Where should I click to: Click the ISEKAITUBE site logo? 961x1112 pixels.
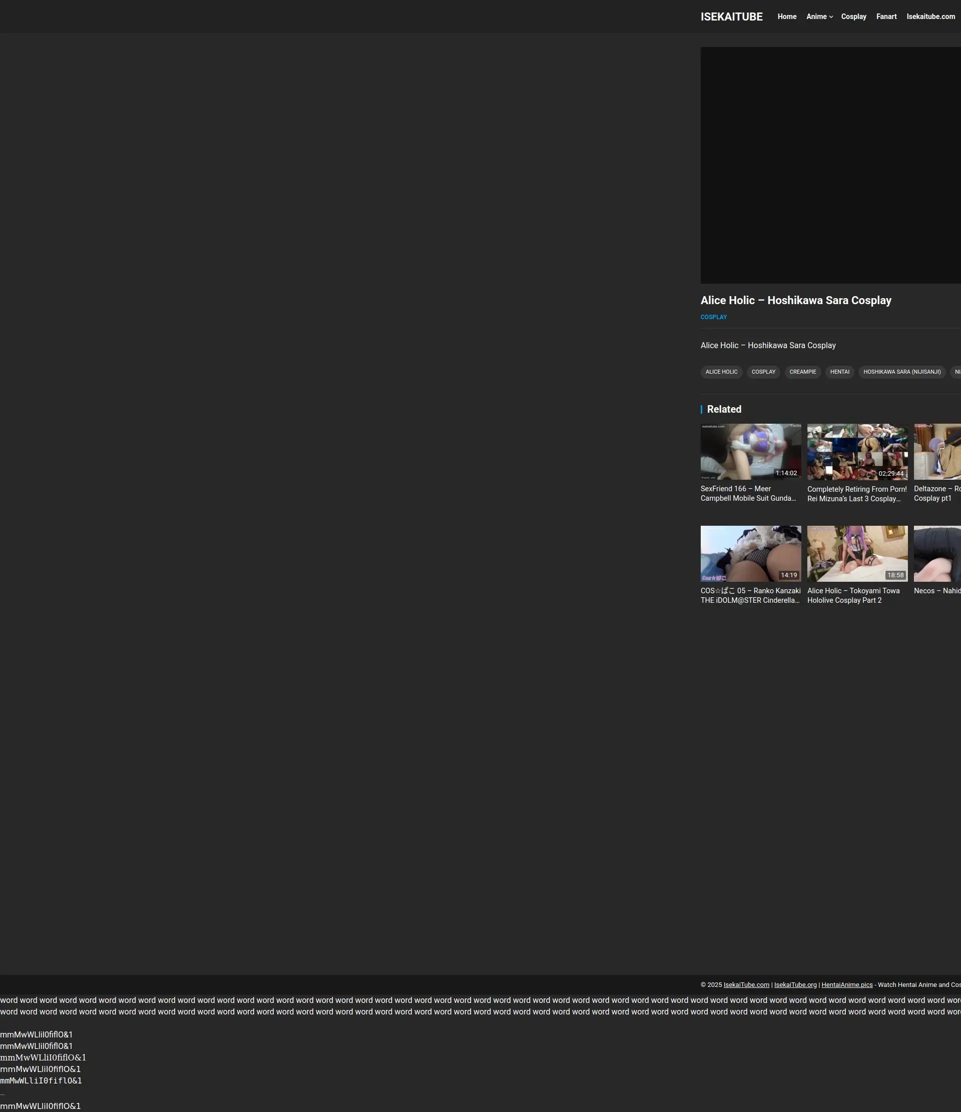(731, 17)
